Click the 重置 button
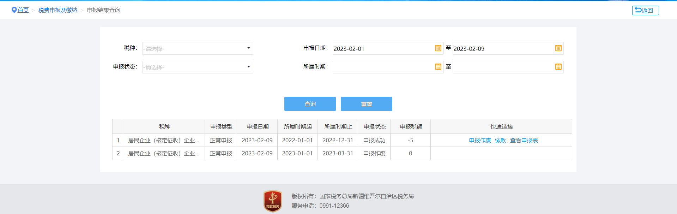Image resolution: width=677 pixels, height=214 pixels. [367, 104]
